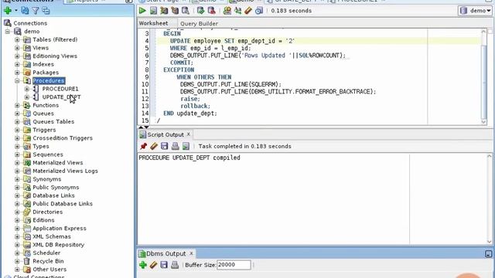Image resolution: width=495 pixels, height=278 pixels.
Task: Save the Dbms Output with the floppy icon
Action: [x=164, y=265]
